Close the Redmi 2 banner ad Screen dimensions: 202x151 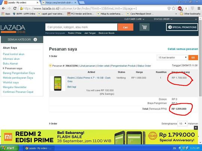[196, 128]
